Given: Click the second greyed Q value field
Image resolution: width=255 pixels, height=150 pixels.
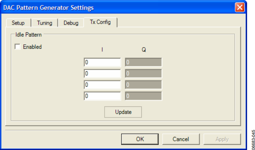Looking at the screenshot, I should pos(143,74).
